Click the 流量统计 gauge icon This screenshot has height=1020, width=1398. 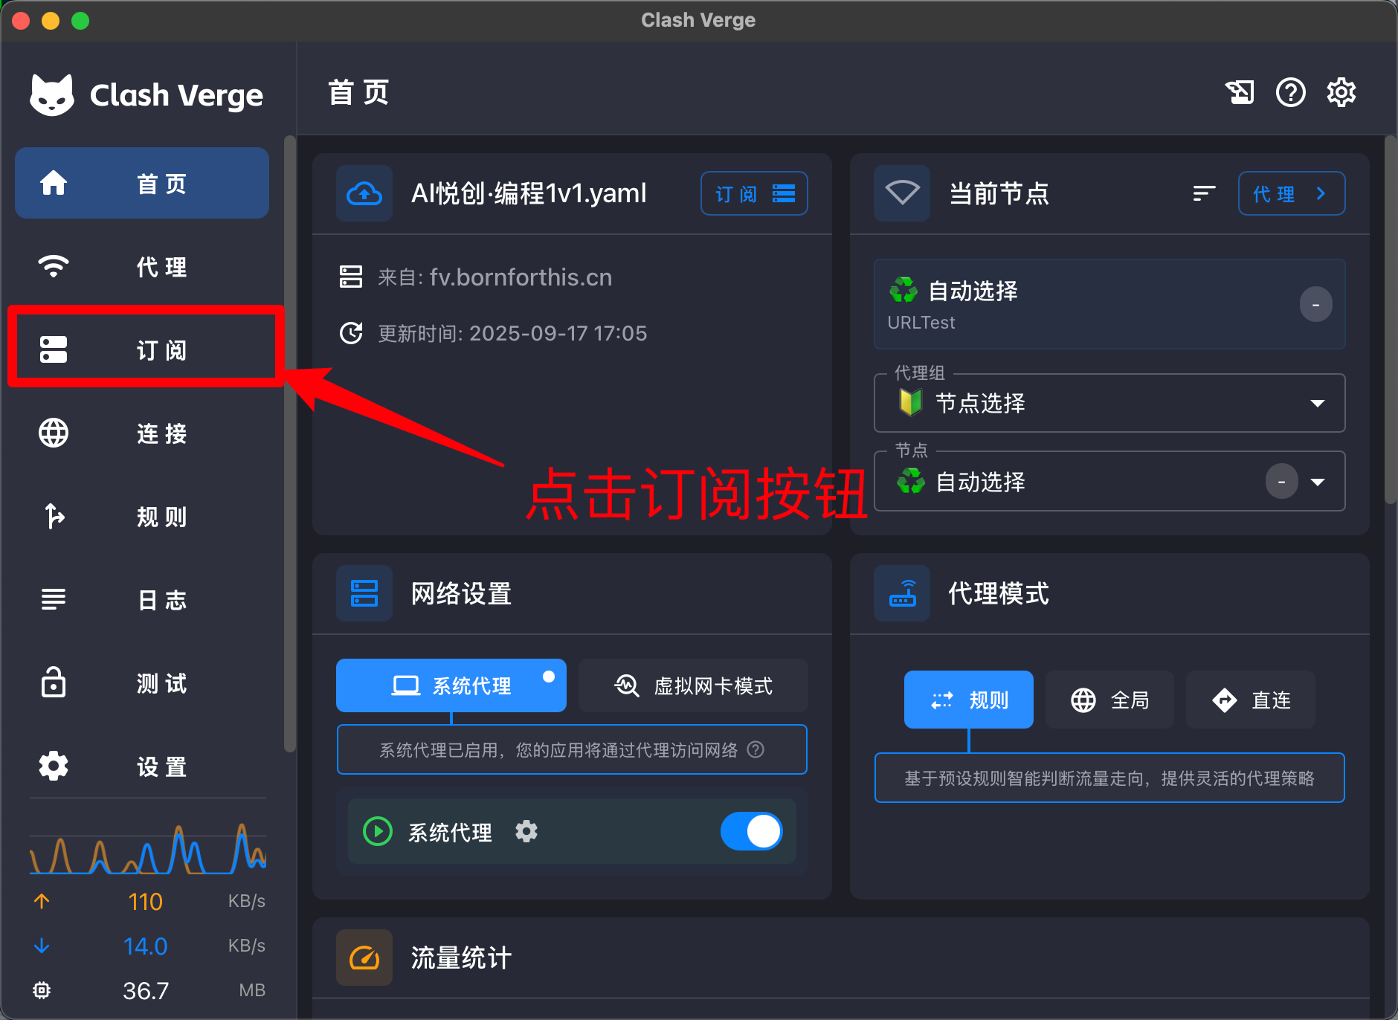(x=364, y=958)
